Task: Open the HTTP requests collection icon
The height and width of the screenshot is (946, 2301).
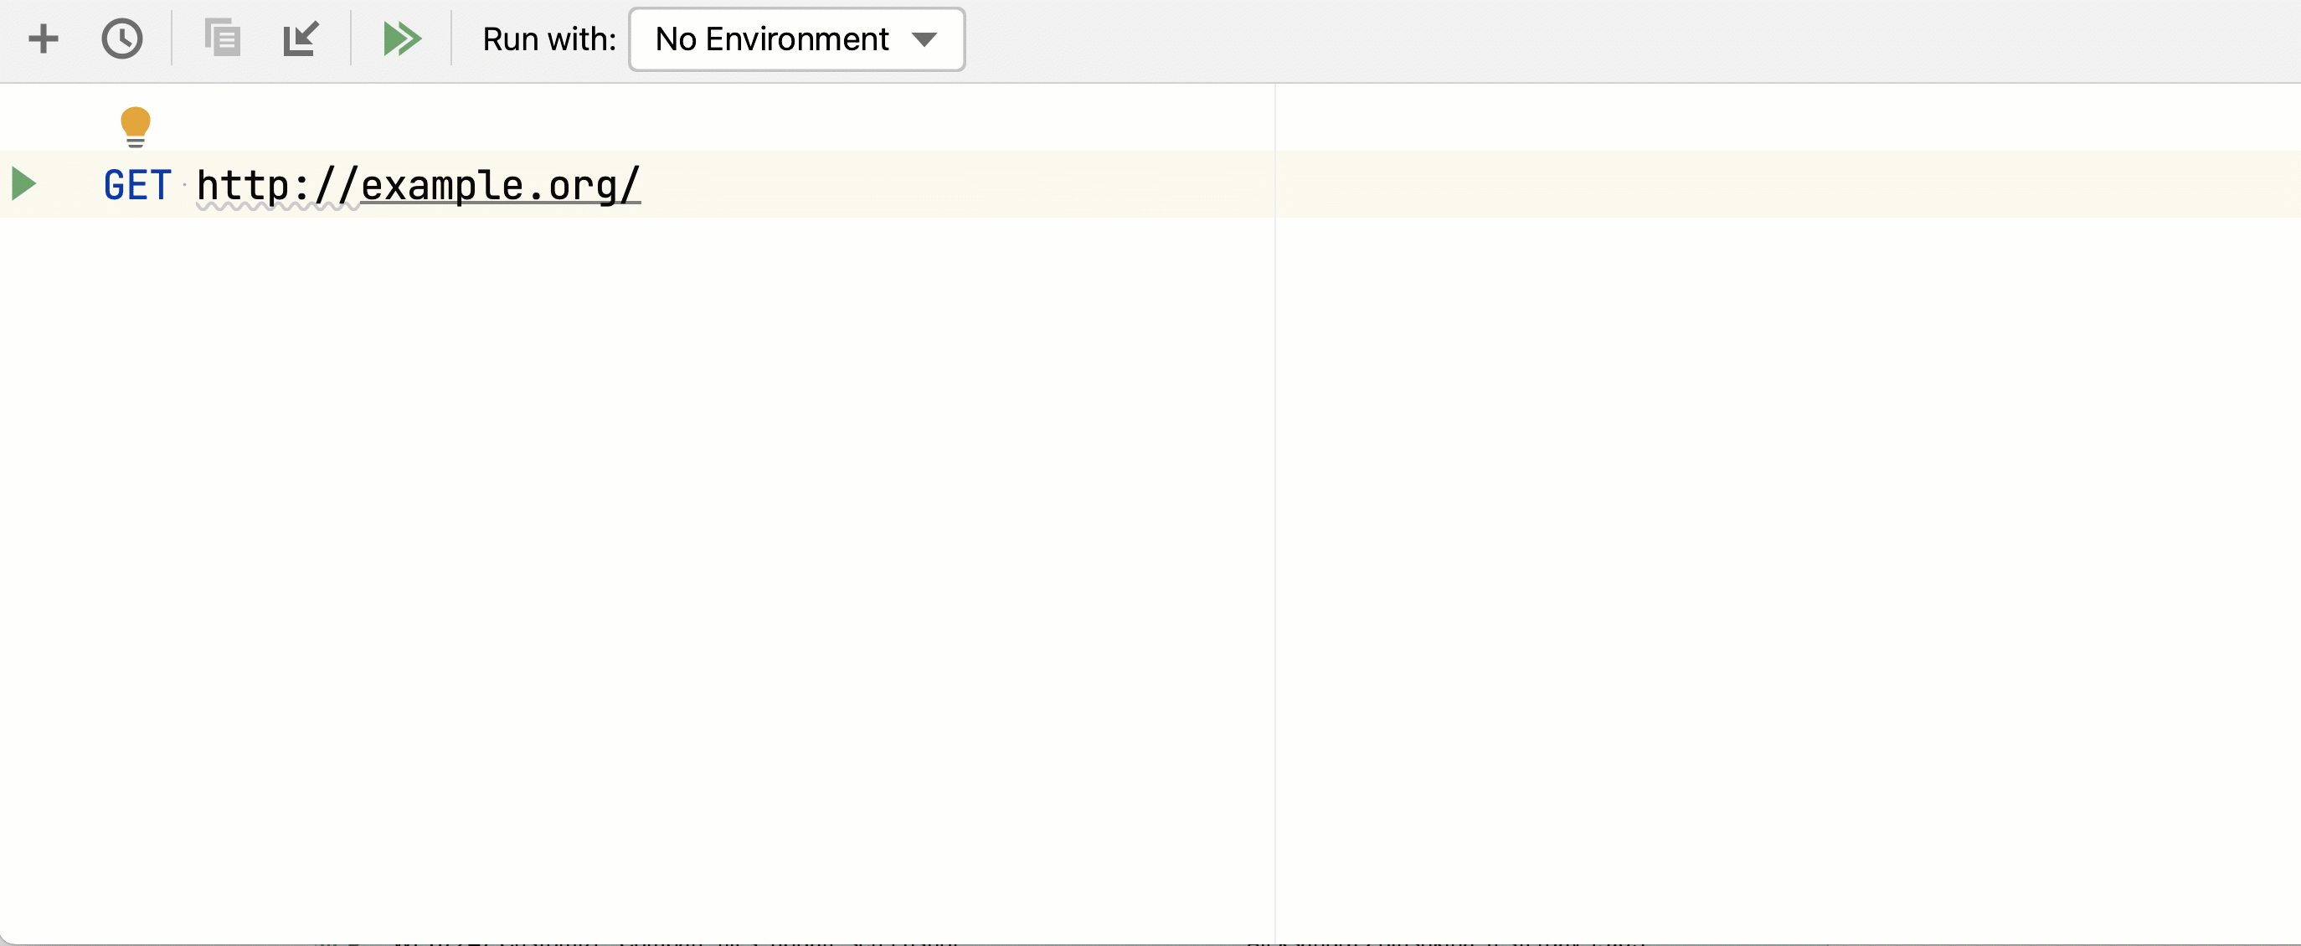Action: (222, 39)
